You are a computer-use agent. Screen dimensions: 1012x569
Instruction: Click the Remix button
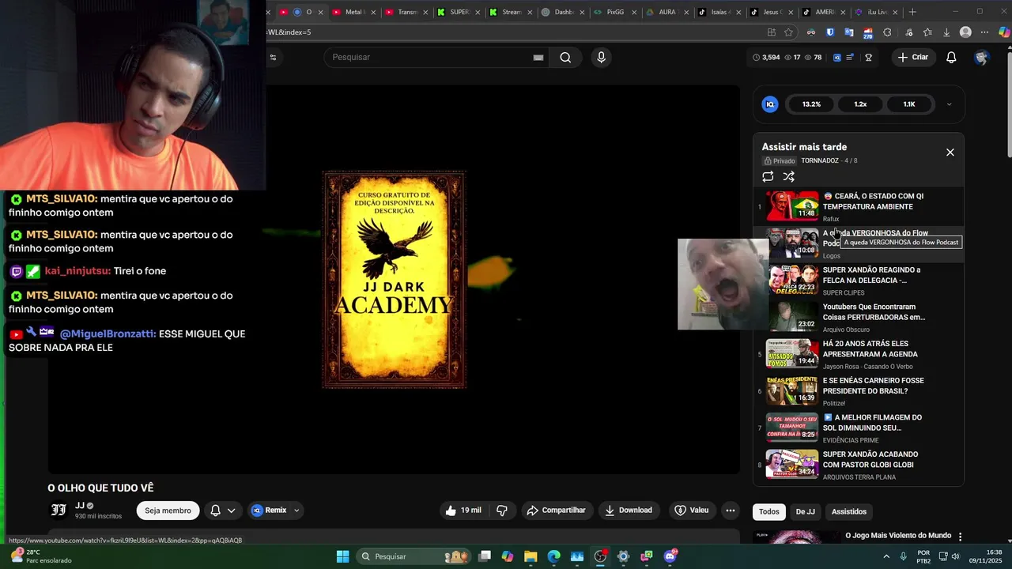pos(269,511)
